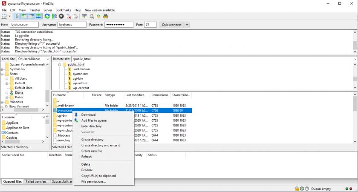The width and height of the screenshot is (358, 192).
Task: Click the Quickconnect button
Action: click(x=172, y=25)
